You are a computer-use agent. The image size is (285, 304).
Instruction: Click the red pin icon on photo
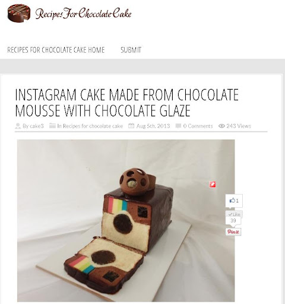213,185
